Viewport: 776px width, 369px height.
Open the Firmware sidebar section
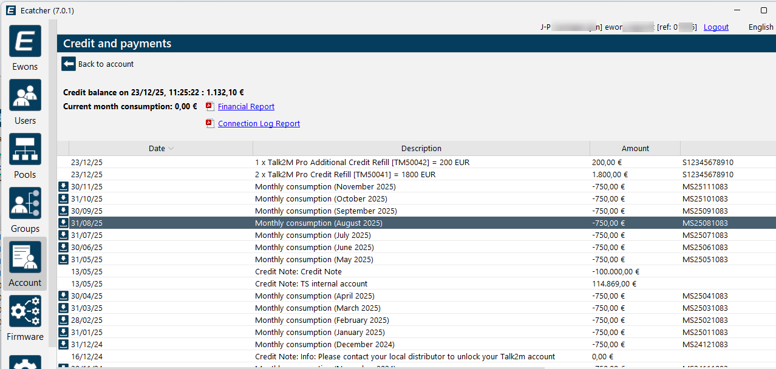[x=25, y=312]
